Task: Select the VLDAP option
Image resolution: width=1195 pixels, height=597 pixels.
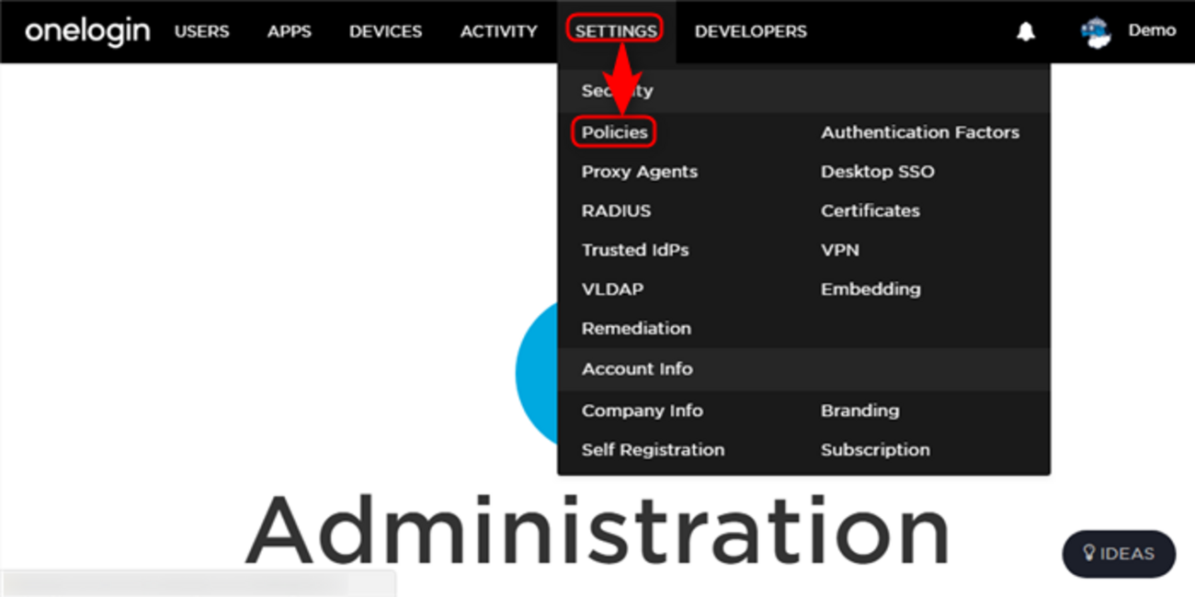Action: (612, 289)
